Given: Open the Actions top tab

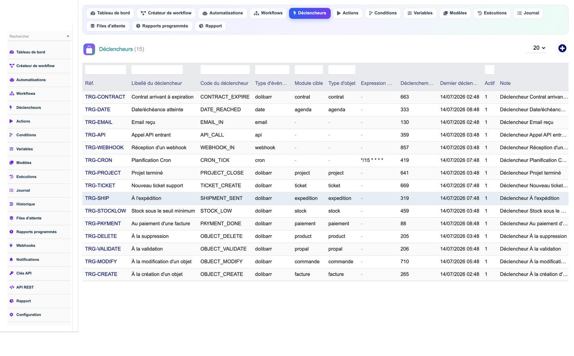Looking at the screenshot, I should (348, 13).
